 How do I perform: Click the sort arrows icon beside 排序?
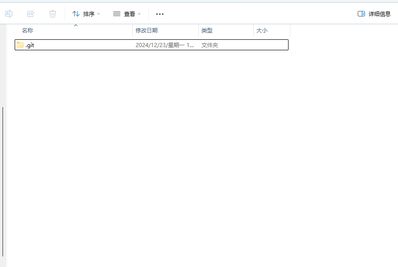pyautogui.click(x=76, y=14)
